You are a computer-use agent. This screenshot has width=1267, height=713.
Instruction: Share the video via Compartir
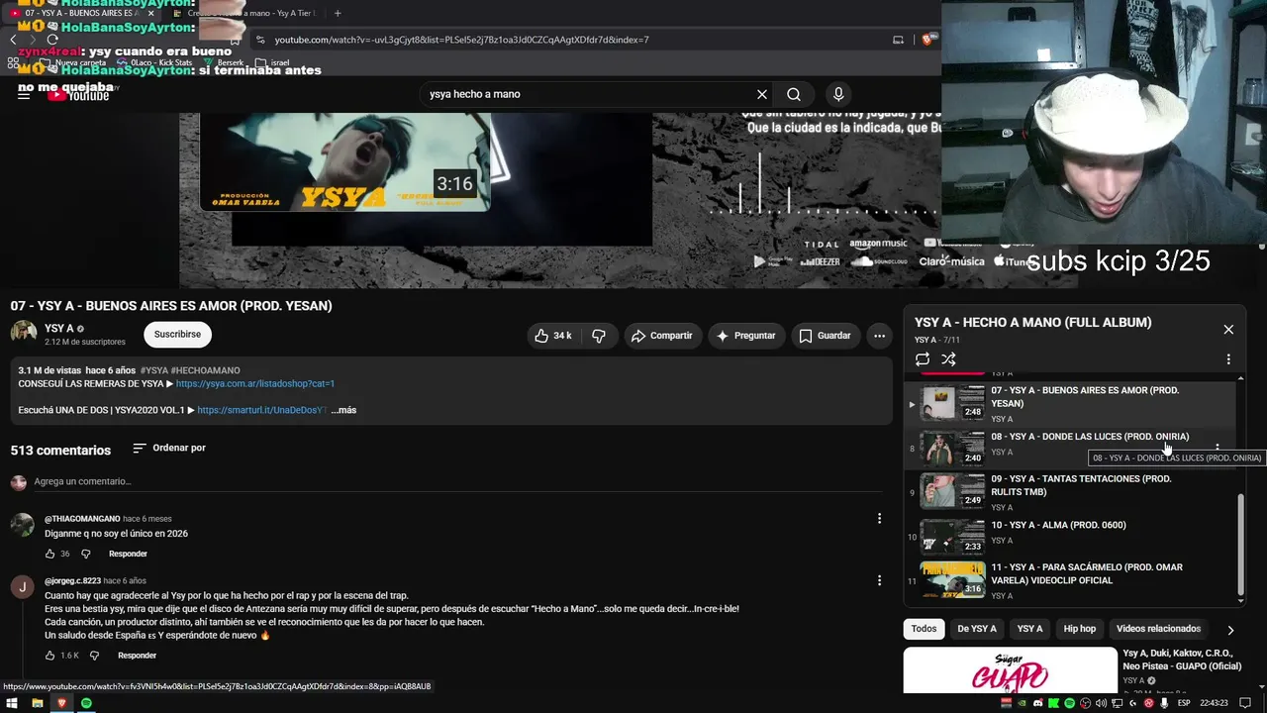click(662, 336)
